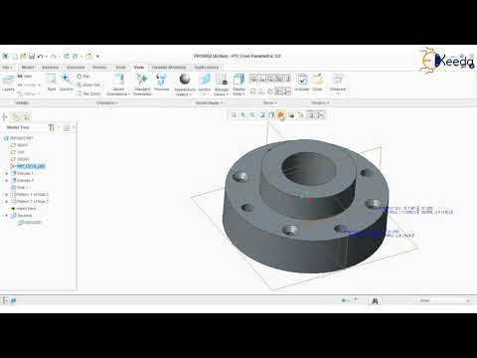The height and width of the screenshot is (358, 477).
Task: Open View Manager in the graphics toolbar
Action: [291, 115]
